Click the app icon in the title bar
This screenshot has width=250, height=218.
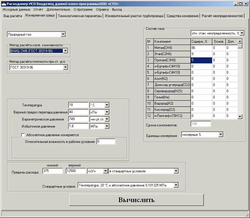(4, 4)
